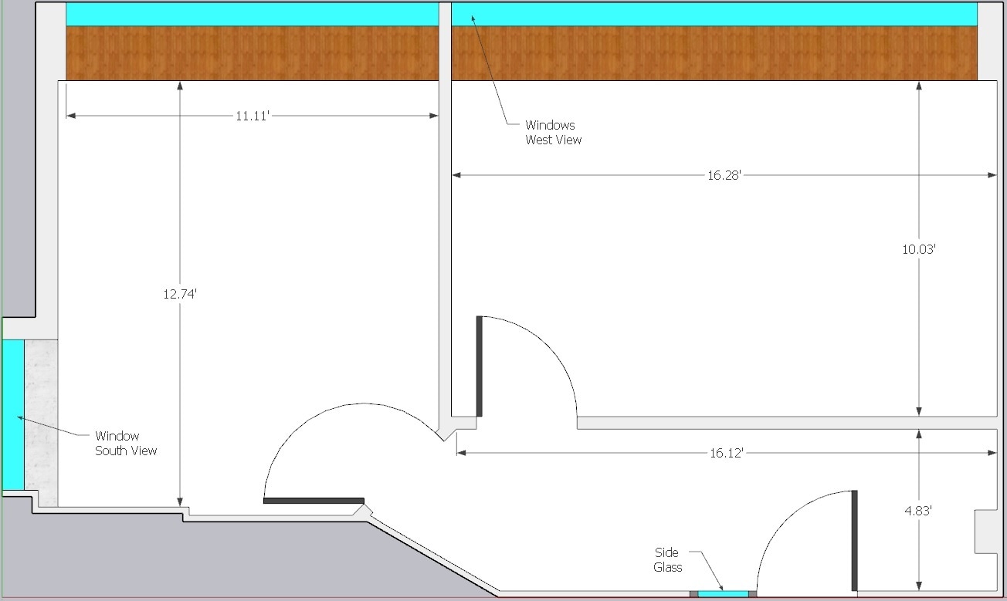
Task: Select the Window South View label
Action: [126, 444]
